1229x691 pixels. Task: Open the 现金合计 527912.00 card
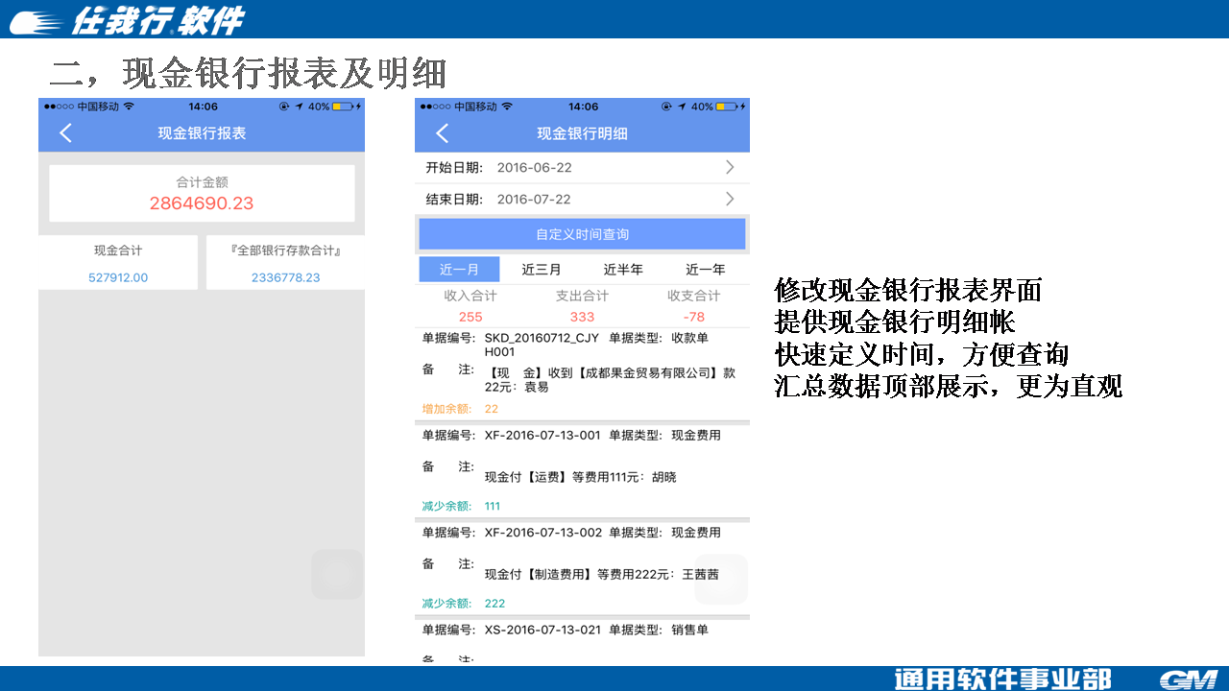coord(118,263)
